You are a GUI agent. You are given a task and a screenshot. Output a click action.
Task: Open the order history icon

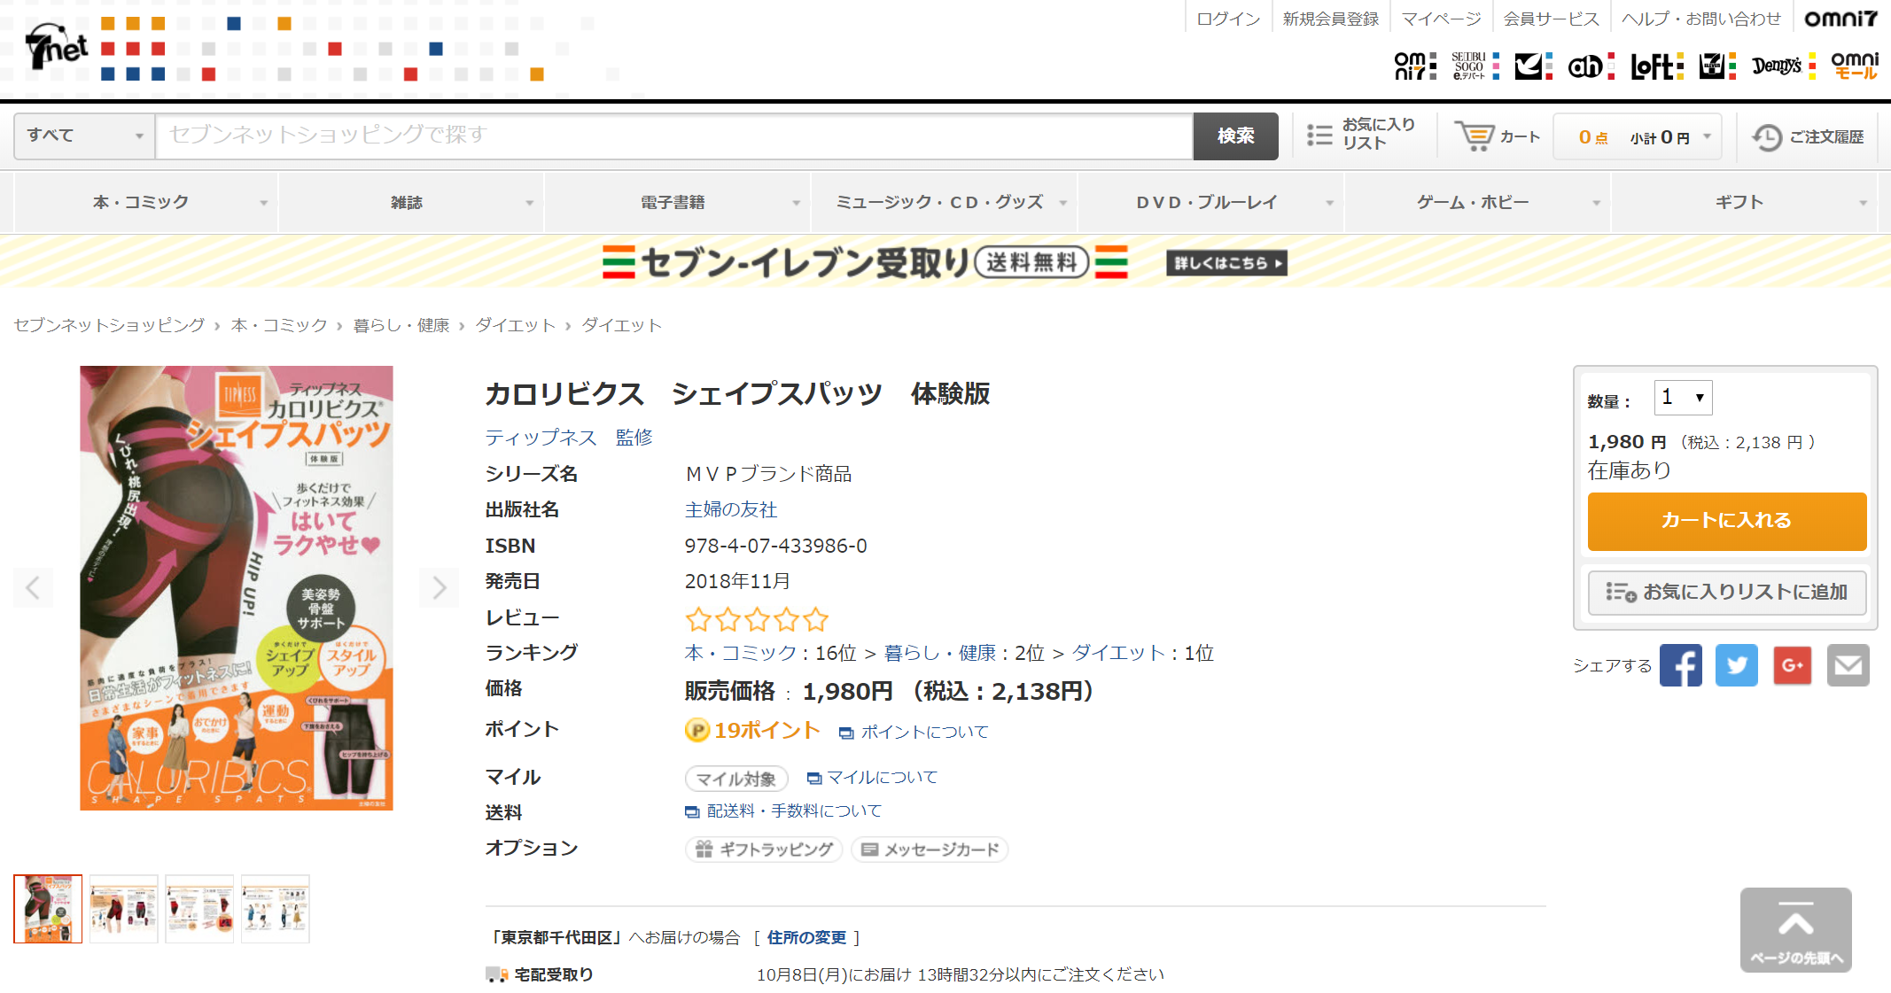(x=1767, y=137)
